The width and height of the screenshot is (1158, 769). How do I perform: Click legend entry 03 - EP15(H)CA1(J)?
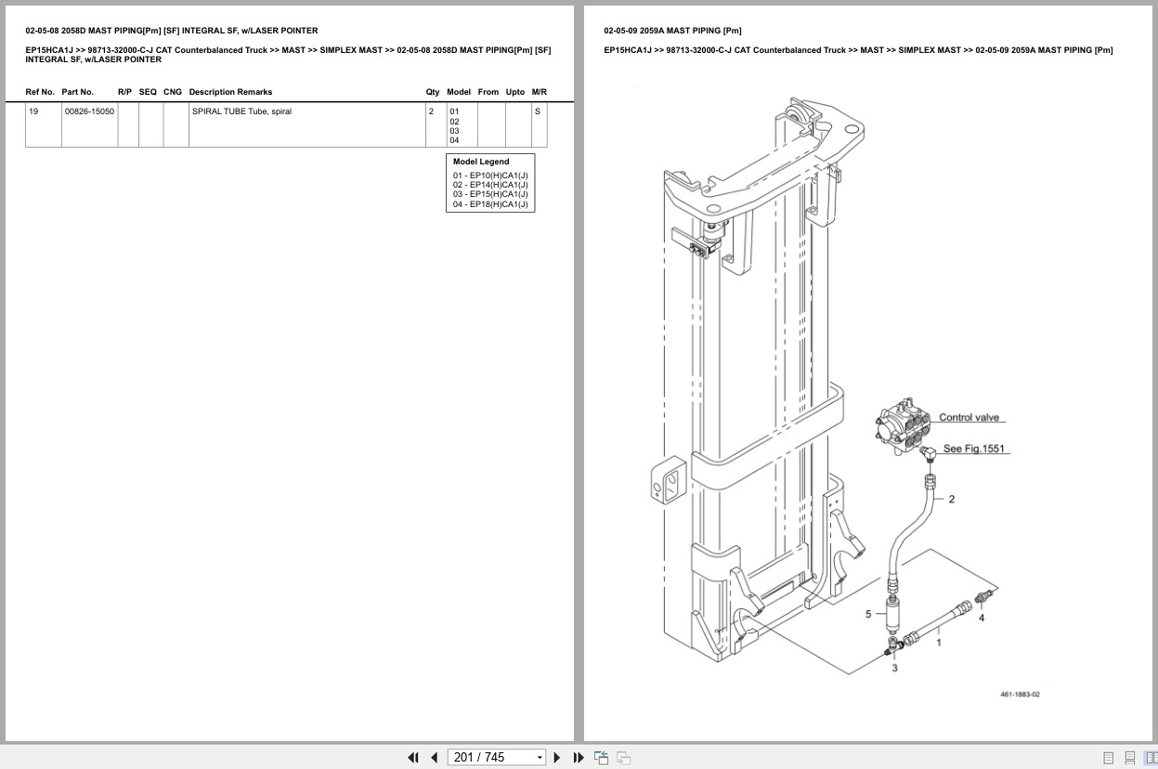point(490,194)
